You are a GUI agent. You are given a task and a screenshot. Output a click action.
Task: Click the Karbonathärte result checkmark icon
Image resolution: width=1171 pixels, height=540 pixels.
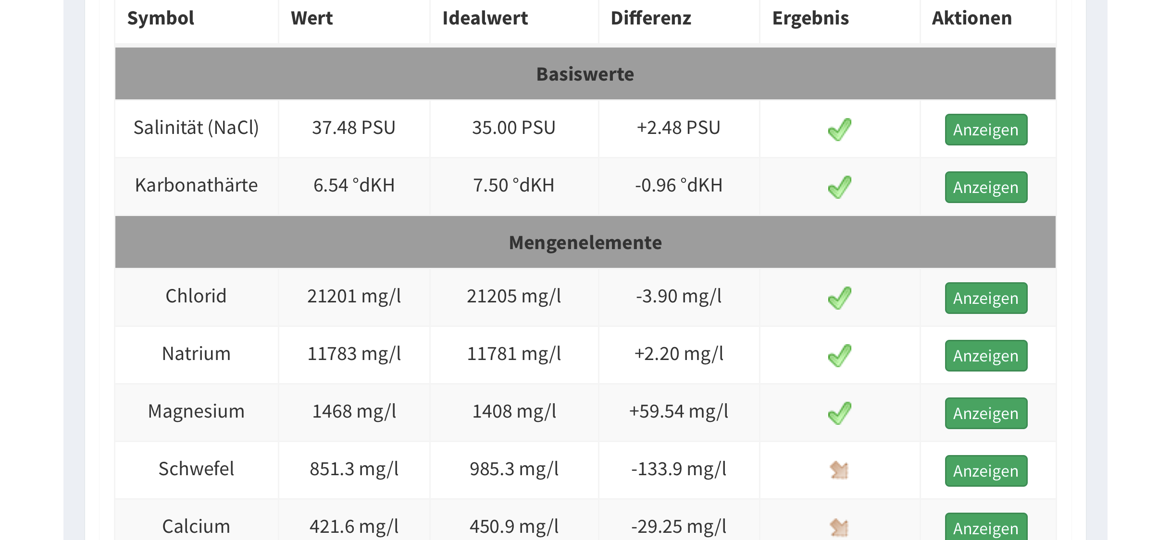pos(839,187)
